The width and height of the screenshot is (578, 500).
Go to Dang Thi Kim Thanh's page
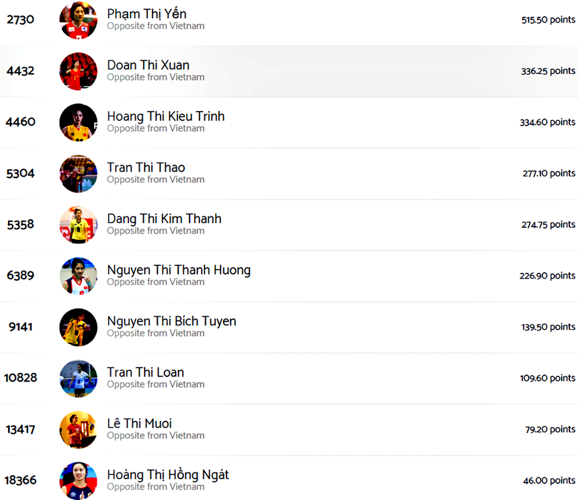coord(164,218)
